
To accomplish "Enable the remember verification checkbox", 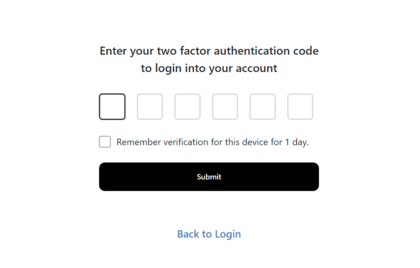I will pyautogui.click(x=105, y=142).
